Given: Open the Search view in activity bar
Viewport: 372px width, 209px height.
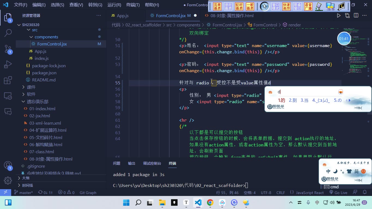Looking at the screenshot, I should point(8,33).
